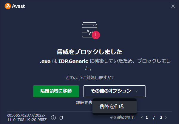Click the blocked threat warning icon

[x=91, y=31]
